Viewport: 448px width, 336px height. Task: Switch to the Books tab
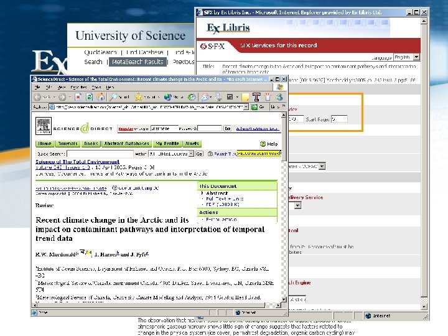91,144
